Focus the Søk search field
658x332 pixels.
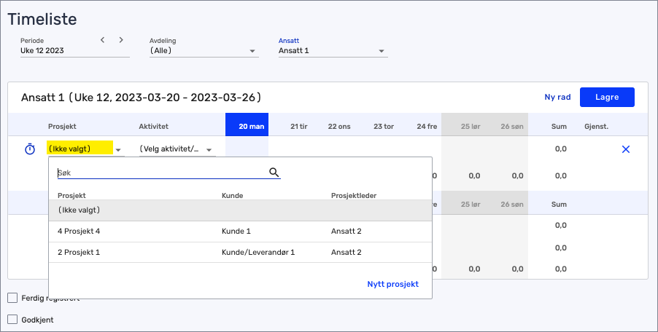160,173
